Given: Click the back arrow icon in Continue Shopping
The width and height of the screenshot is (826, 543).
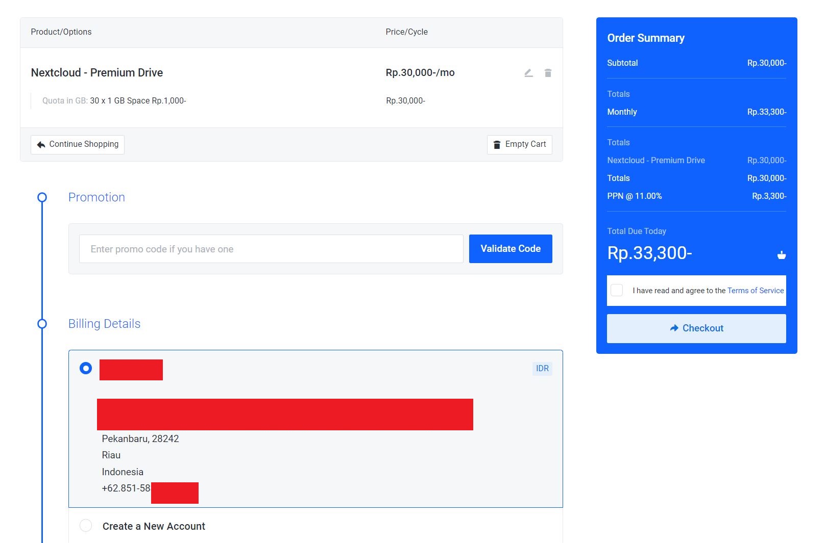Looking at the screenshot, I should click(40, 144).
